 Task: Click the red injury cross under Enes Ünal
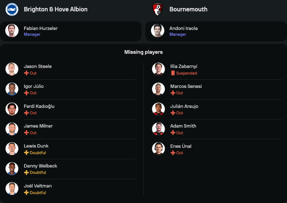click(x=173, y=153)
